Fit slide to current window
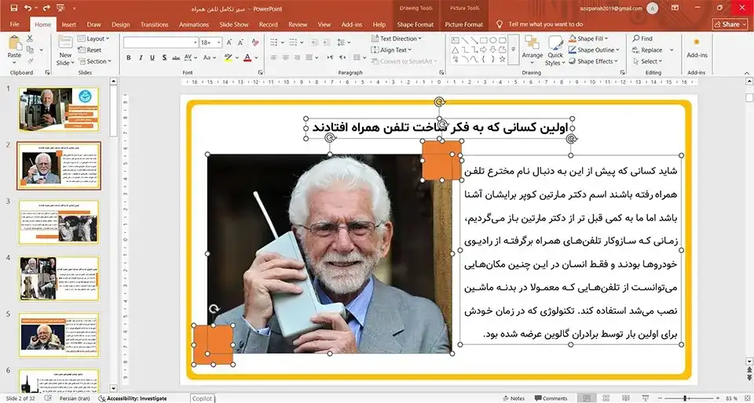Screen dimensions: 754x403 pyautogui.click(x=746, y=398)
